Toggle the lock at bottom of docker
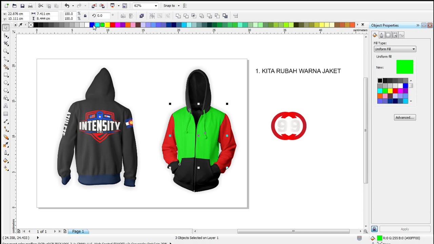Viewport: 434px width, 244px height. tap(374, 229)
